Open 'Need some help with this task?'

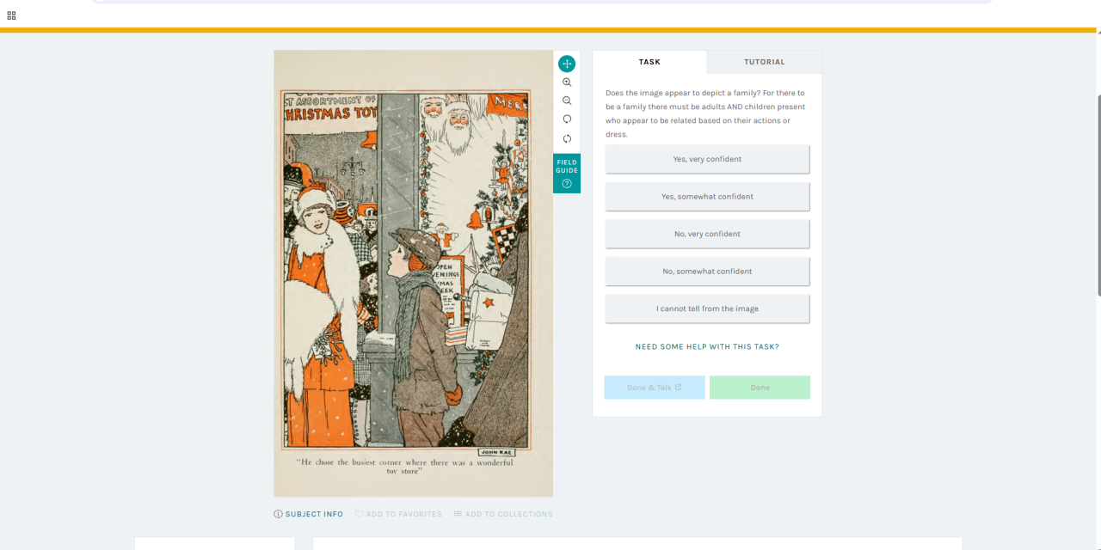coord(707,347)
